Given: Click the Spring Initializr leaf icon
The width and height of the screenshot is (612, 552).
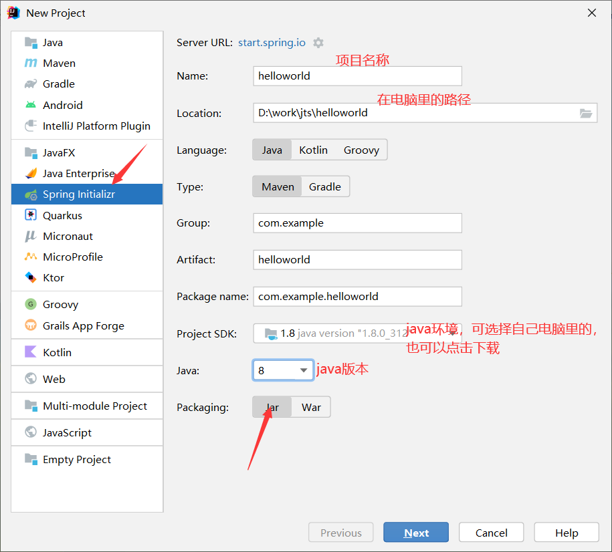Looking at the screenshot, I should click(x=31, y=194).
